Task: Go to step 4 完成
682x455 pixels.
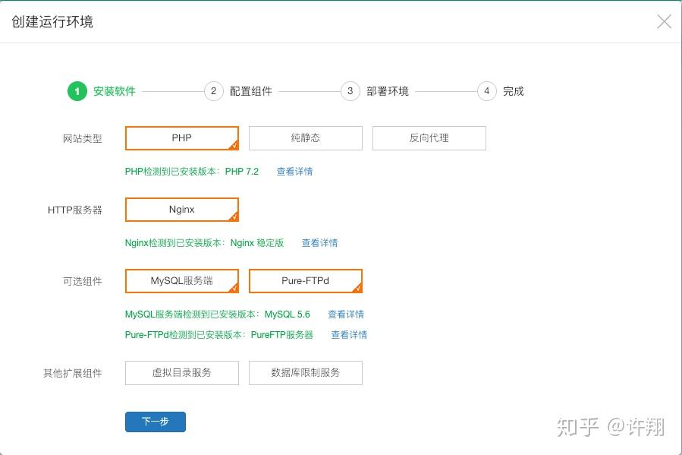Action: click(x=501, y=91)
